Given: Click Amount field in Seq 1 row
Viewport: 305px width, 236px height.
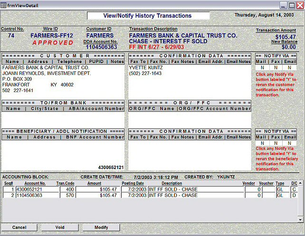Looking at the screenshot, I should click(x=98, y=189).
